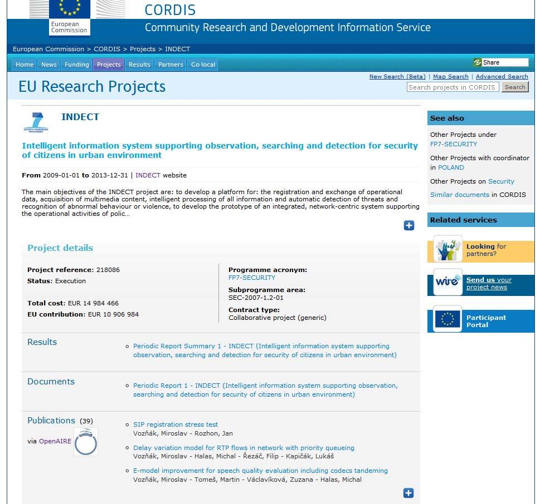The height and width of the screenshot is (504, 540).
Task: Click total cost EUR 14 984 466
Action: pos(93,303)
